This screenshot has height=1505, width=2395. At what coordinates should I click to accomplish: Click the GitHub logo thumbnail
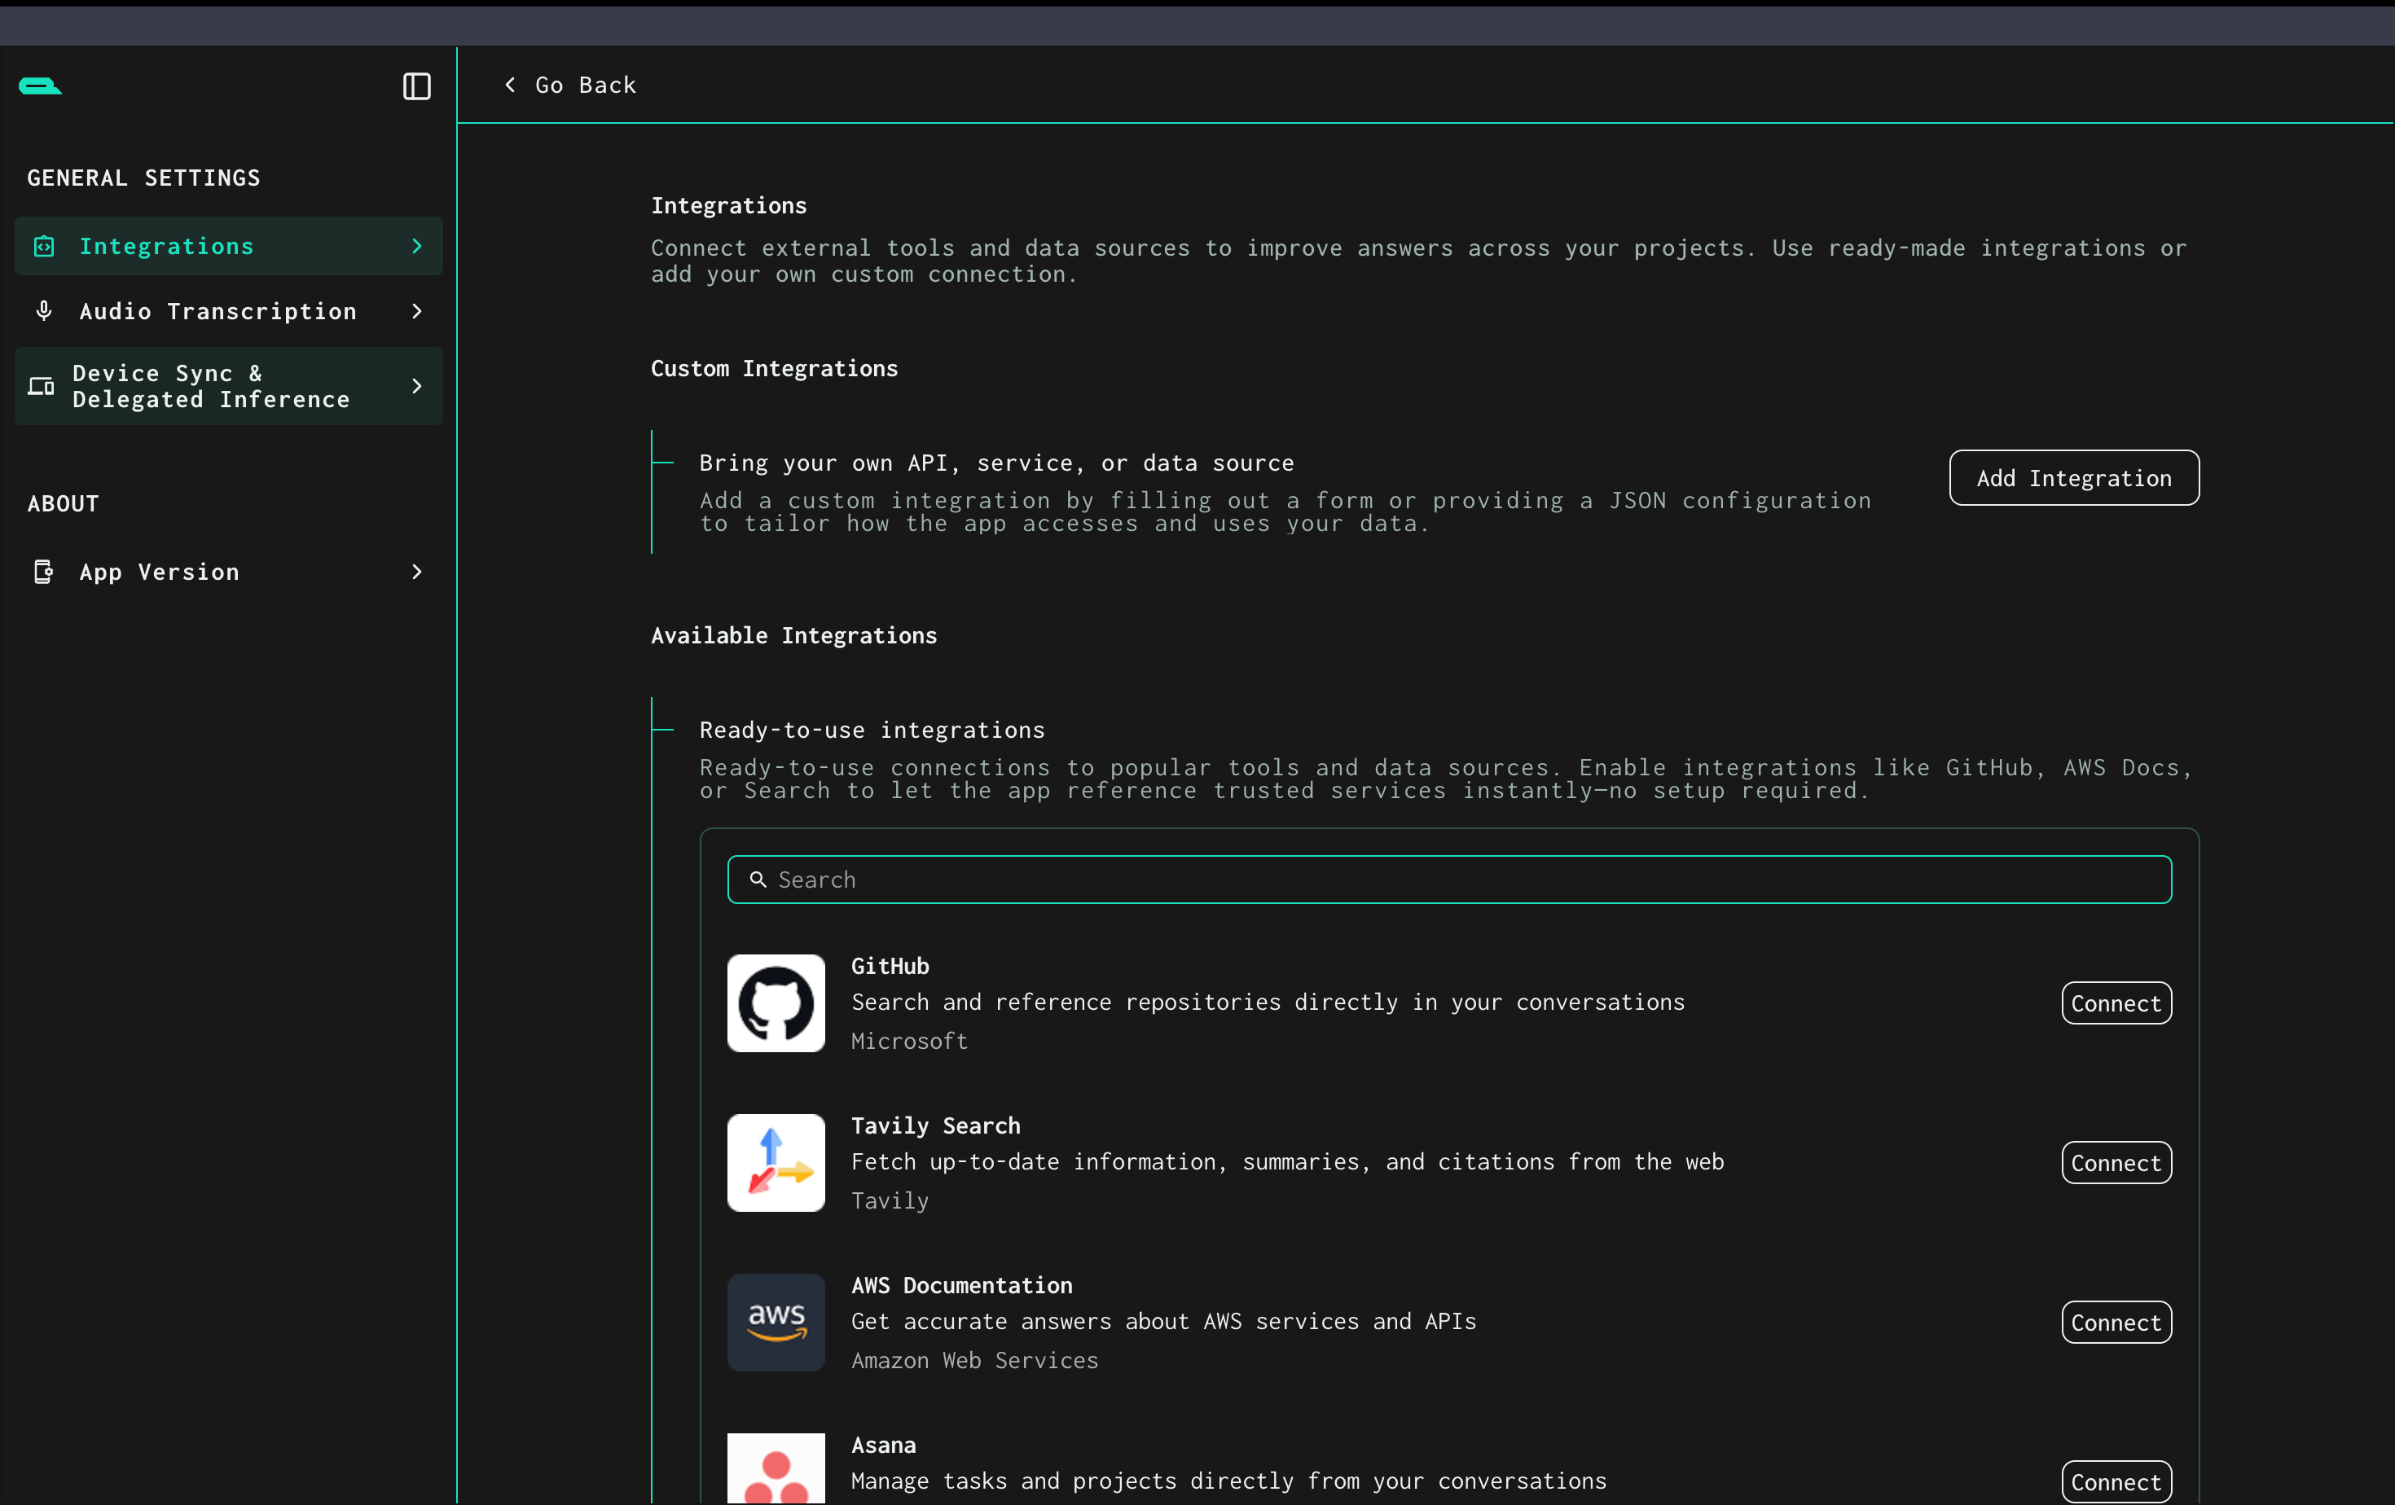[776, 1003]
